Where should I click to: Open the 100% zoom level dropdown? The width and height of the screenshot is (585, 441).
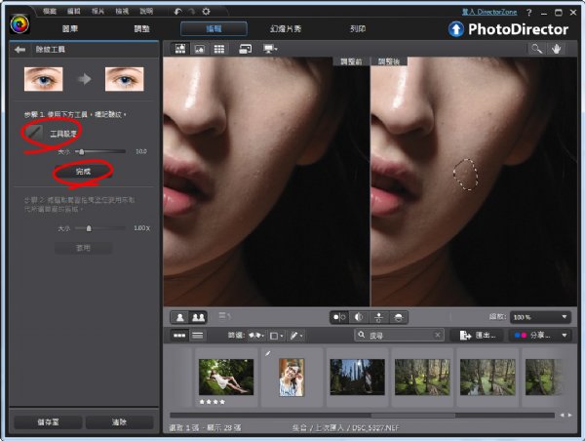539,317
